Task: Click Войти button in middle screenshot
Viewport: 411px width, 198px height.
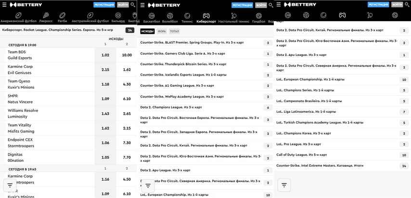Action: [x=261, y=5]
